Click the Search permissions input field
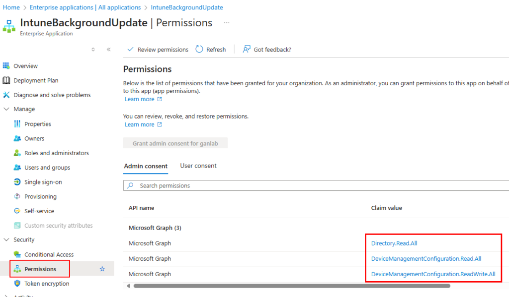The image size is (509, 297). [x=318, y=185]
